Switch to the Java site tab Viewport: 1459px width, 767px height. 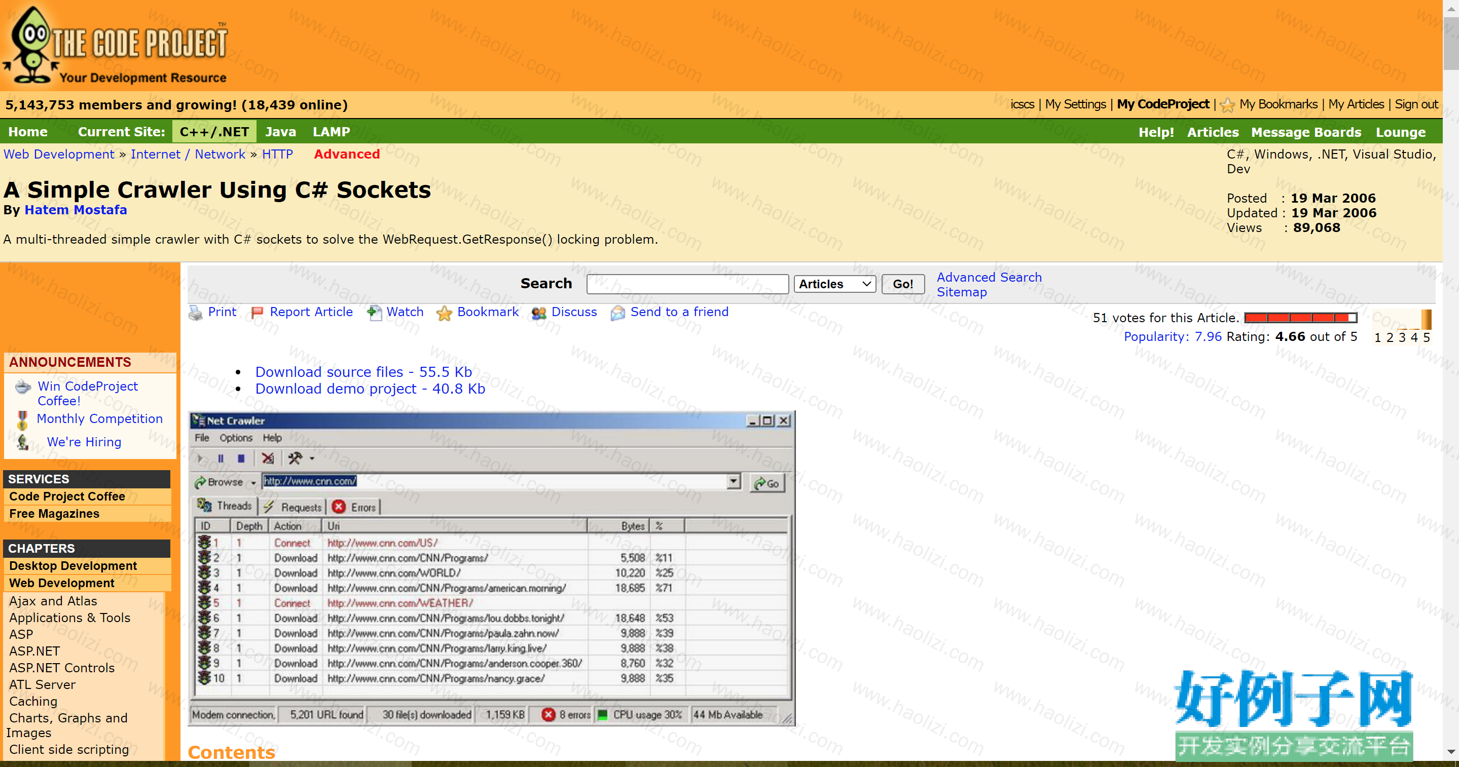[x=280, y=132]
